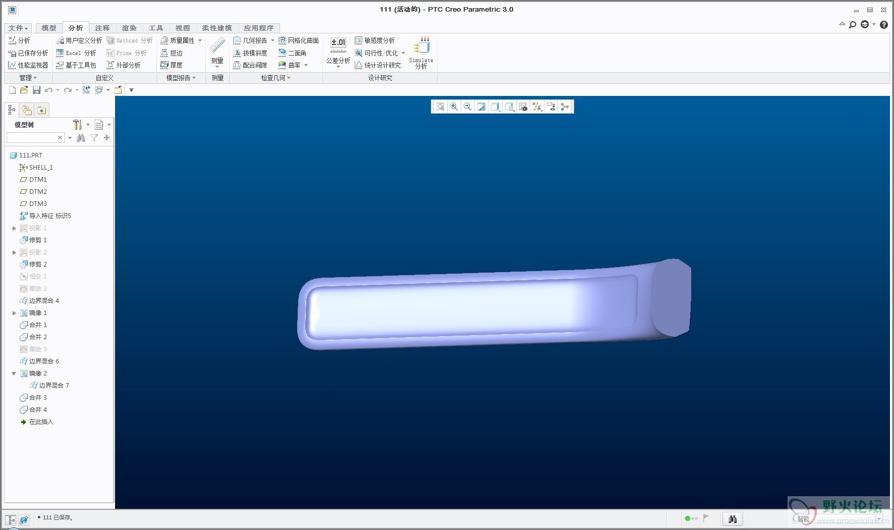Open the model tree Settings hammer icon
Image resolution: width=894 pixels, height=530 pixels.
pos(77,125)
